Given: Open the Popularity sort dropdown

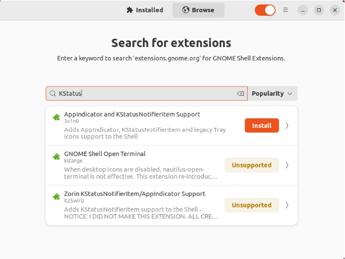Looking at the screenshot, I should coord(272,94).
